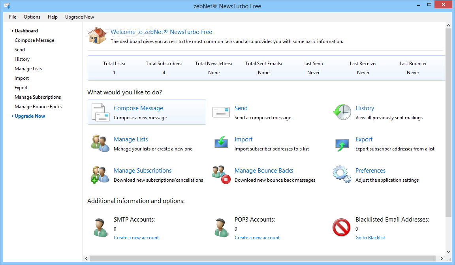Open the Manage Lists heading link
455x265 pixels.
tap(131, 139)
